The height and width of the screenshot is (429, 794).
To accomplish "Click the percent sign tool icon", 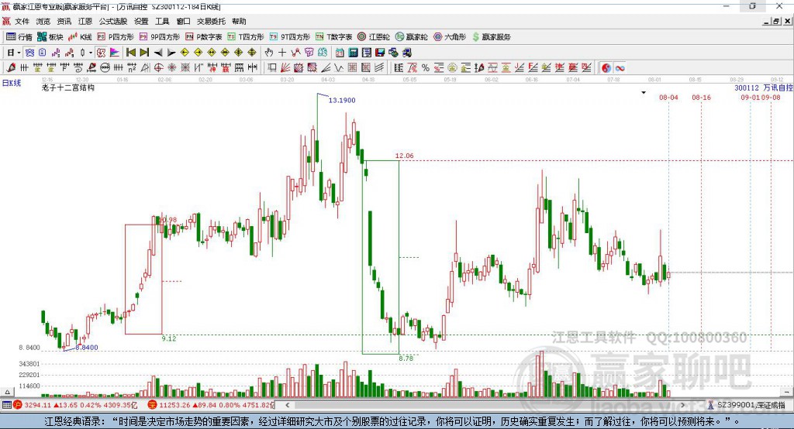I will pyautogui.click(x=426, y=68).
